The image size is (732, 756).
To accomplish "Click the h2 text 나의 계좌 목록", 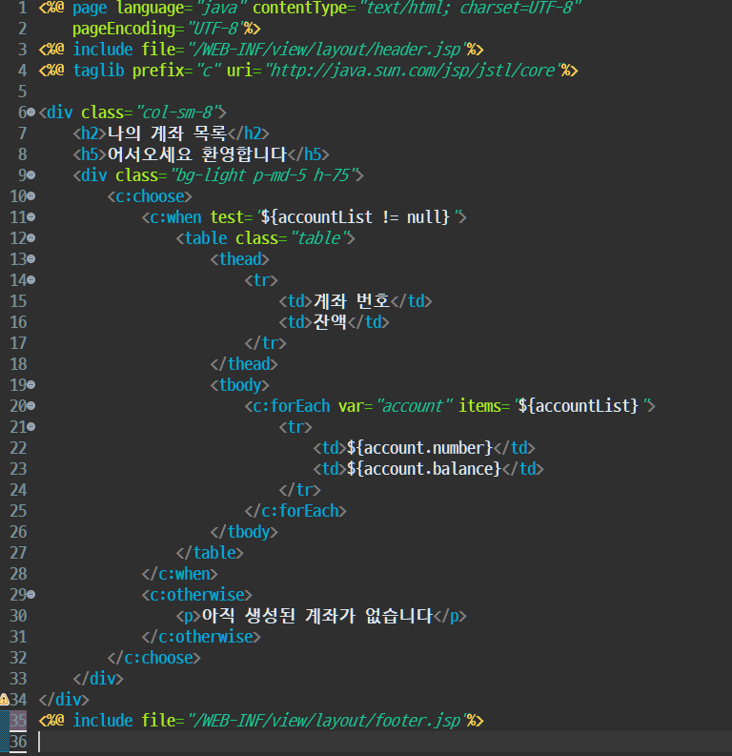I will pos(167,133).
